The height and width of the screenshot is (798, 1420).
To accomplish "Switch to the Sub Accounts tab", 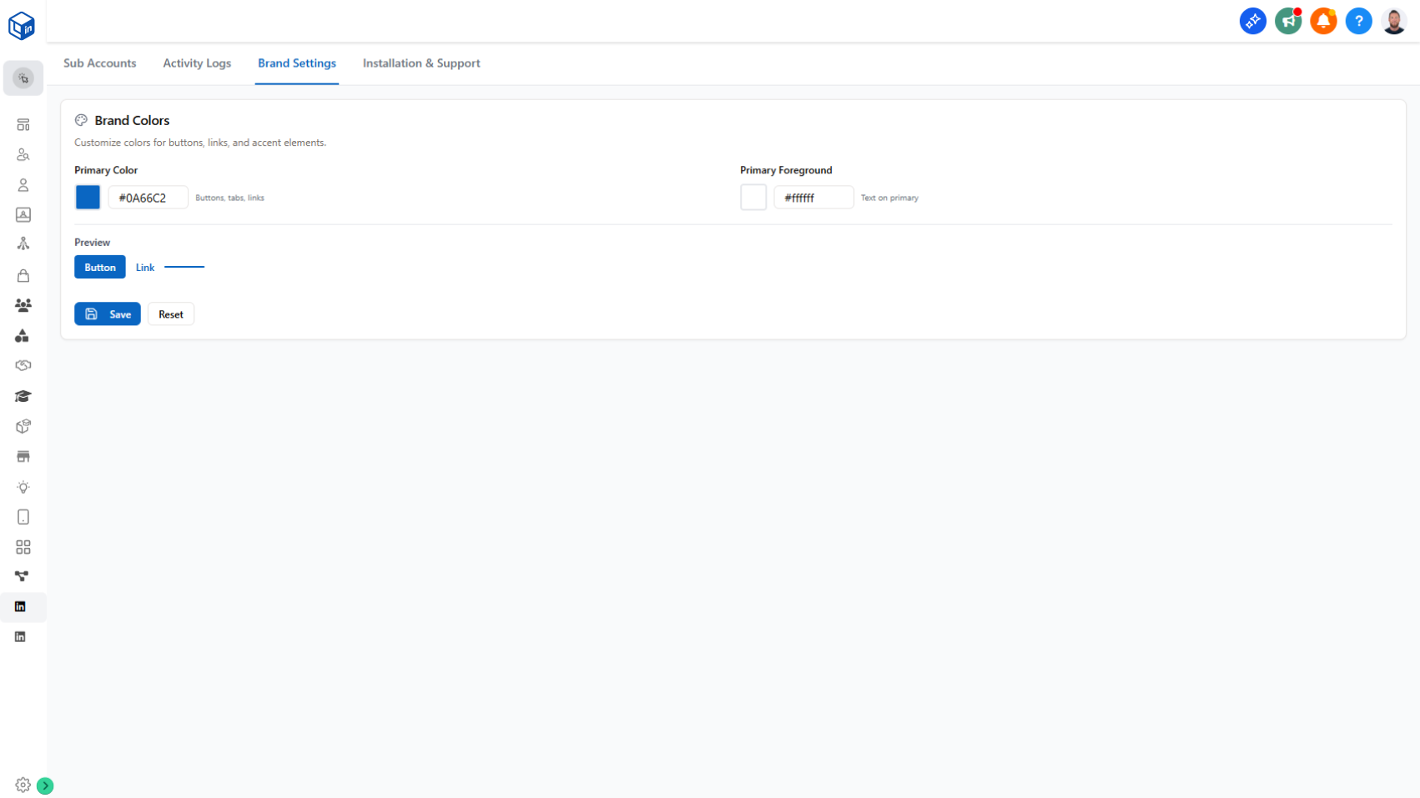I will (x=99, y=63).
